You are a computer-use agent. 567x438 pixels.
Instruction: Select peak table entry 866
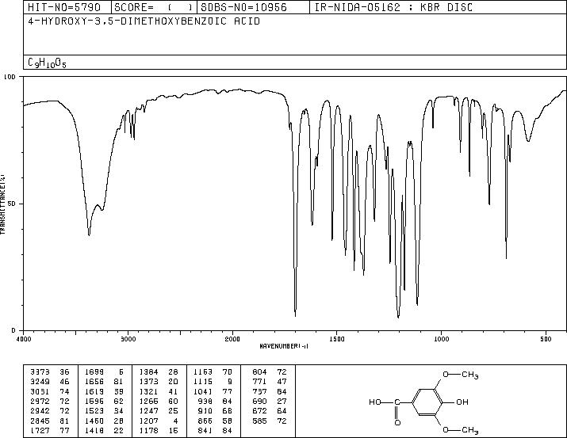(216, 421)
